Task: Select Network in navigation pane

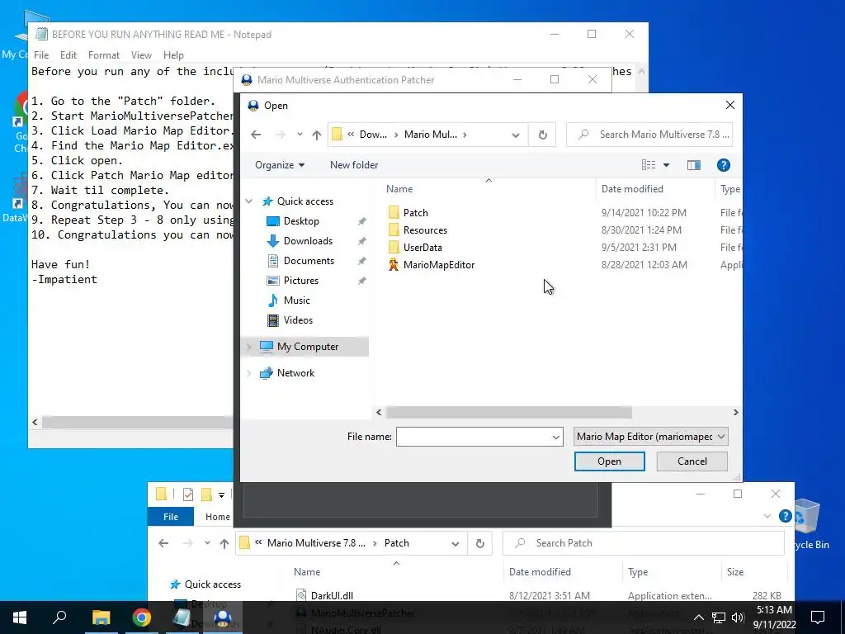Action: pyautogui.click(x=295, y=373)
